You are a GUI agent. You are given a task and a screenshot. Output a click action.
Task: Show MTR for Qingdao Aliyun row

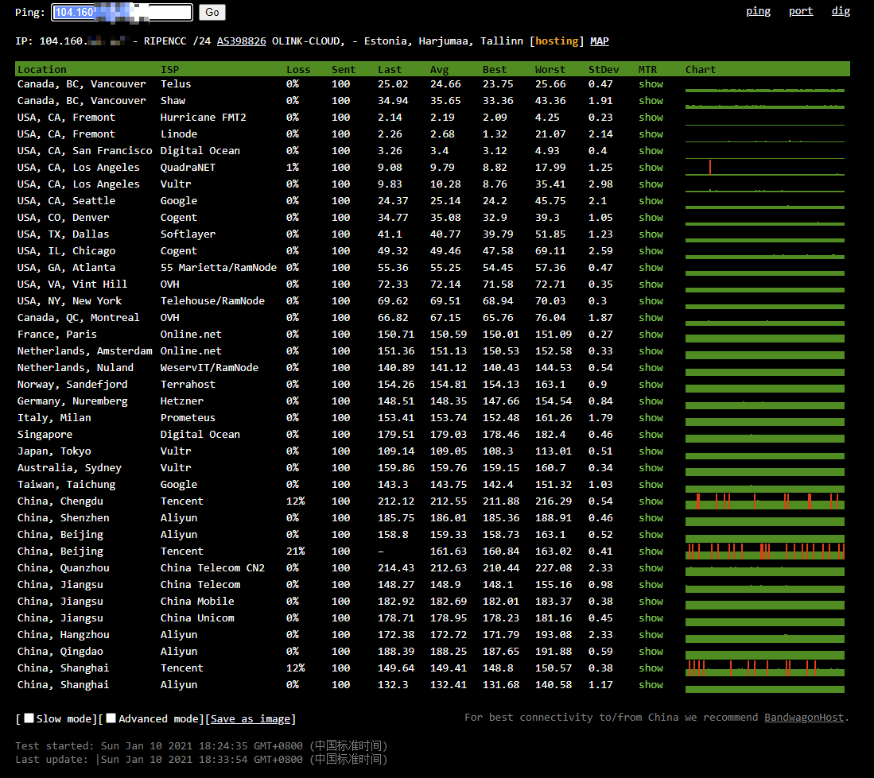[x=651, y=652]
